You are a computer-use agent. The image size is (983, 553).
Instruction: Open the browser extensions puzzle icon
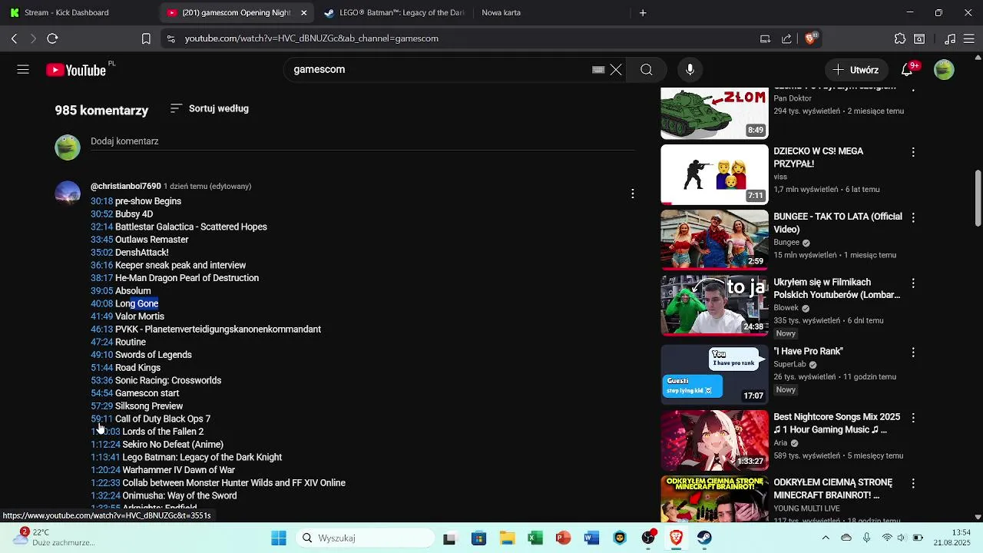tap(900, 38)
